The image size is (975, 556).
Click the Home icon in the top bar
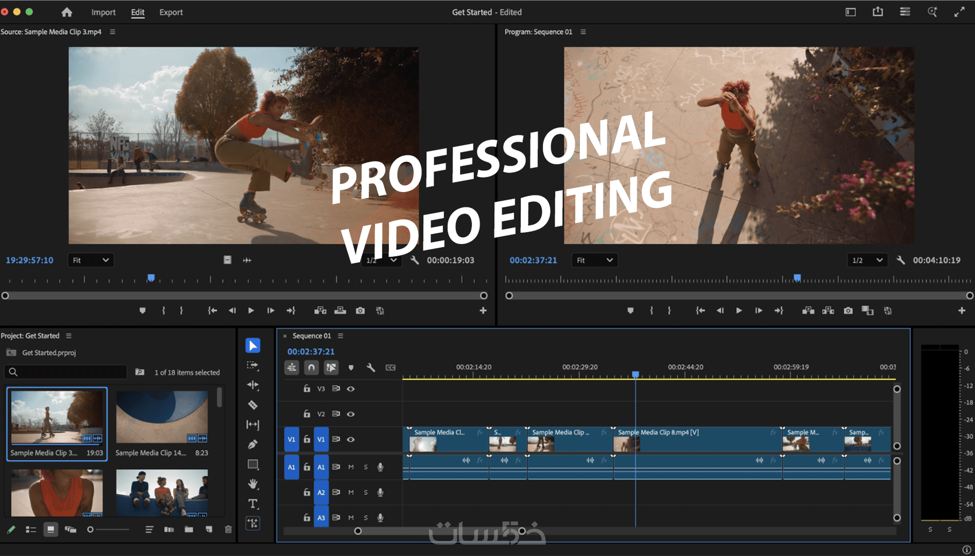pyautogui.click(x=67, y=12)
